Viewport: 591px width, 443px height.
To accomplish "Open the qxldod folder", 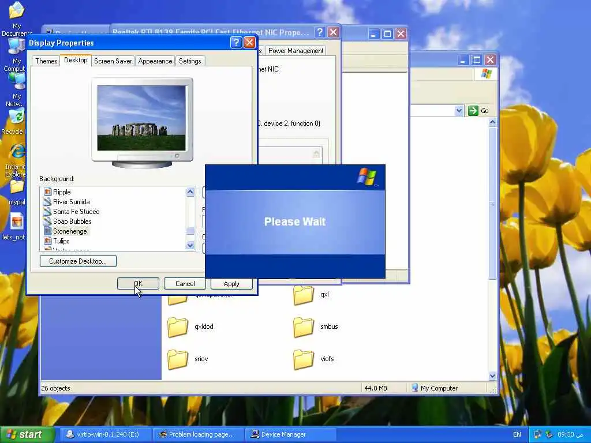I will click(190, 326).
